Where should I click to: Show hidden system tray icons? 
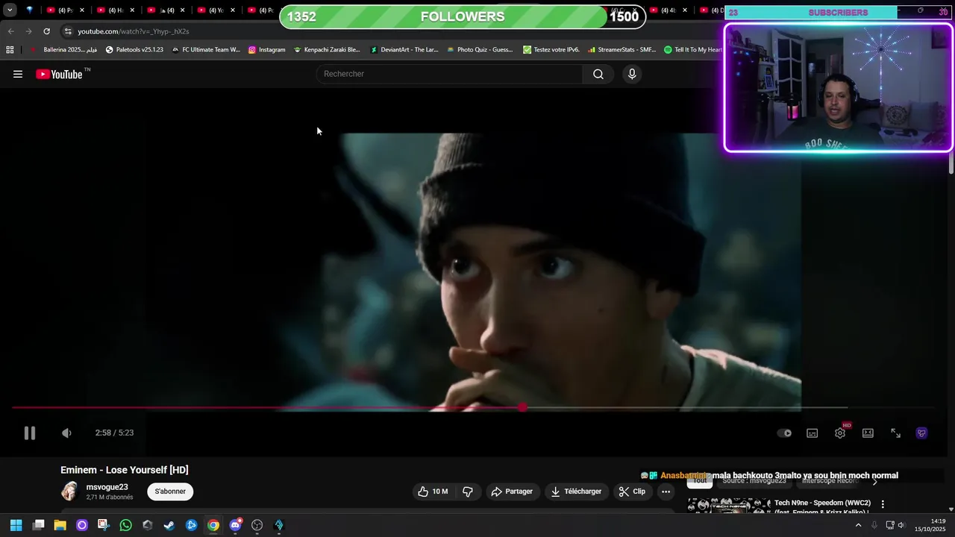pyautogui.click(x=858, y=525)
